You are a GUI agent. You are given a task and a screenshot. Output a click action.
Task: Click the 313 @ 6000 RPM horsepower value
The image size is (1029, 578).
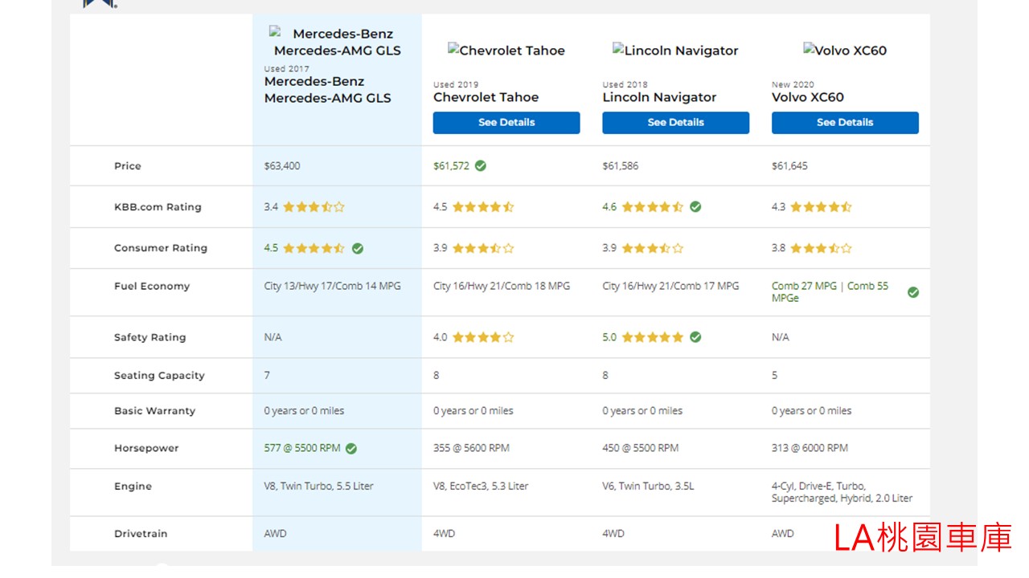pos(810,448)
